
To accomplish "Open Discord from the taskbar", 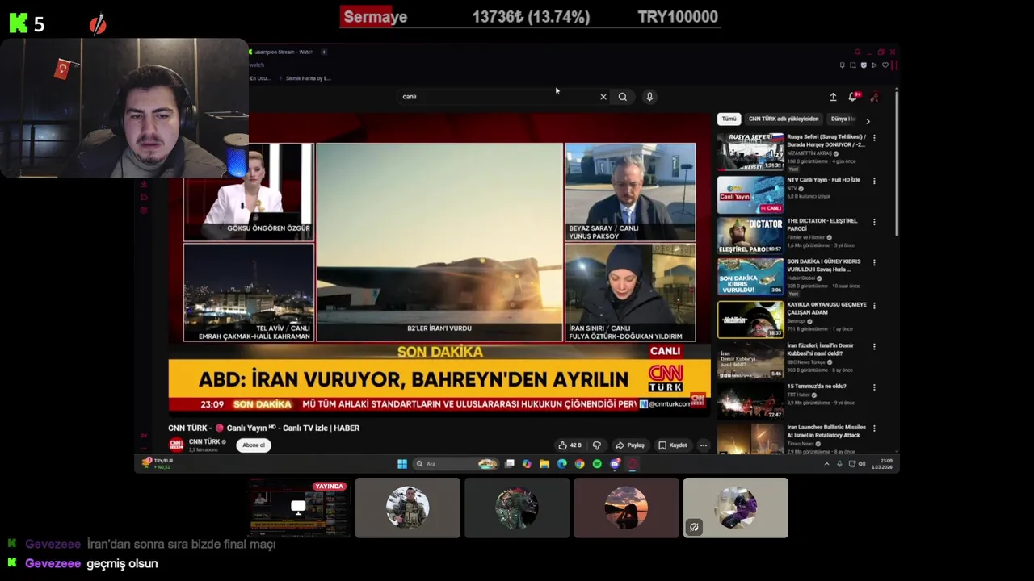I will 615,464.
